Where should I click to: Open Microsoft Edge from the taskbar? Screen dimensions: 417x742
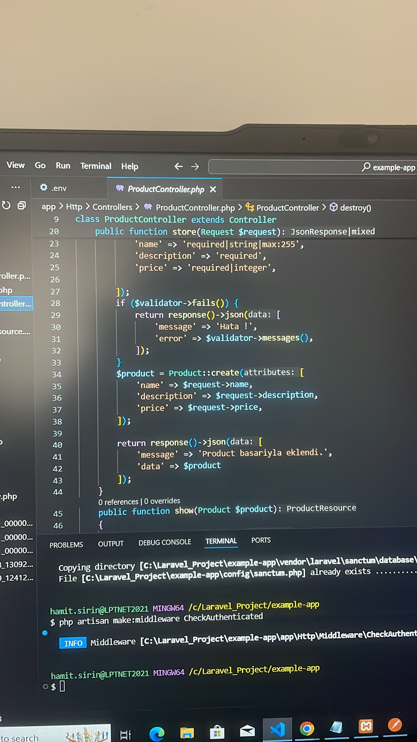[x=157, y=733]
